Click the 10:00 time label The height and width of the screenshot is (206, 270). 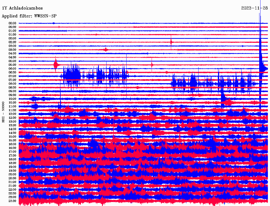[x=12, y=99]
